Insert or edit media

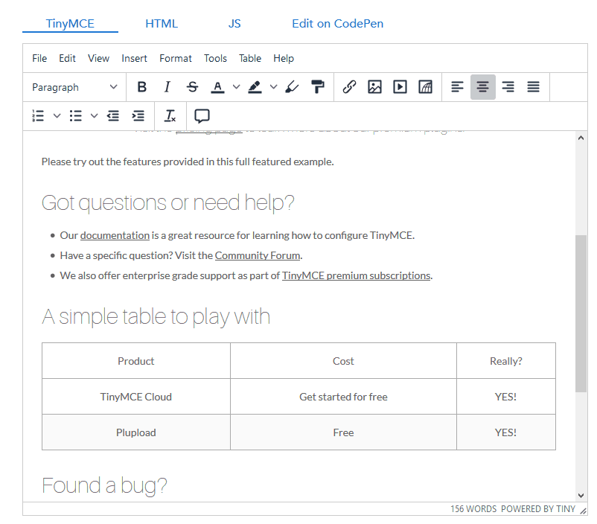(400, 87)
